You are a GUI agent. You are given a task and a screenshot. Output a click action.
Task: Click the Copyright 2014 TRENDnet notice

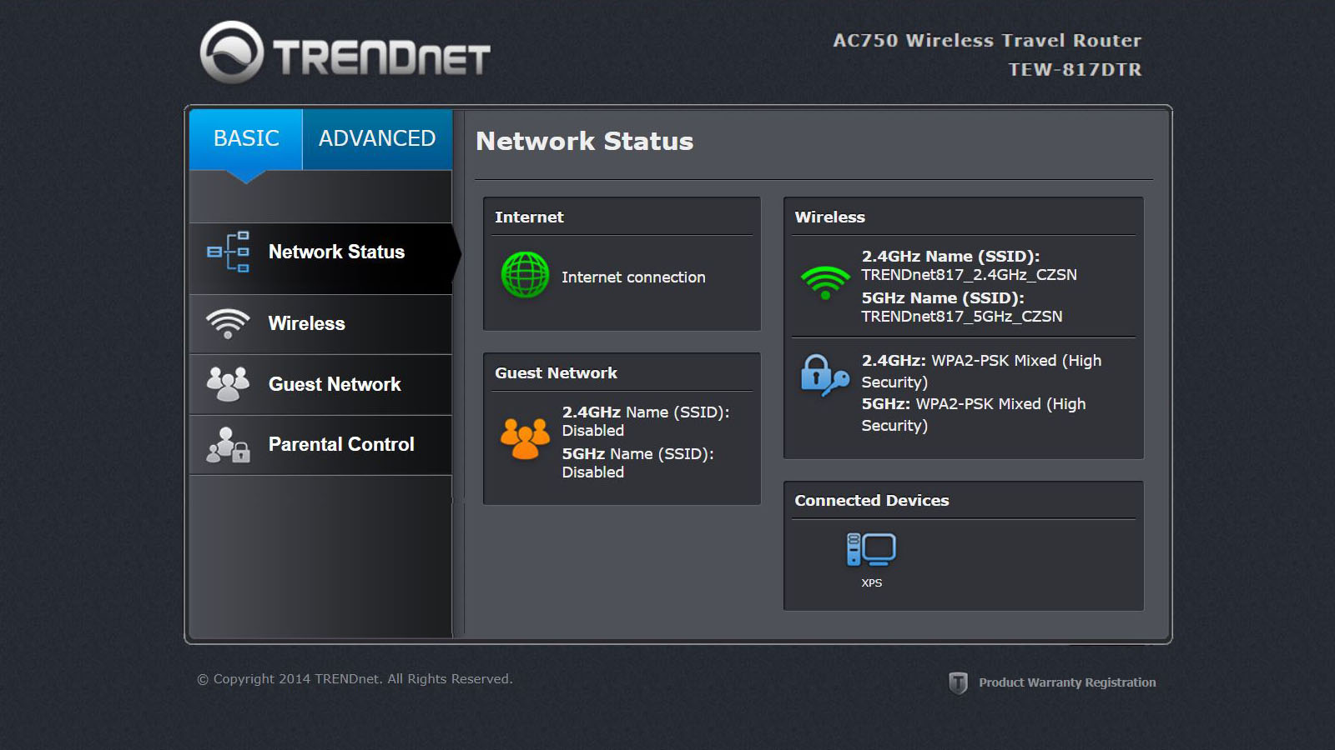(355, 679)
